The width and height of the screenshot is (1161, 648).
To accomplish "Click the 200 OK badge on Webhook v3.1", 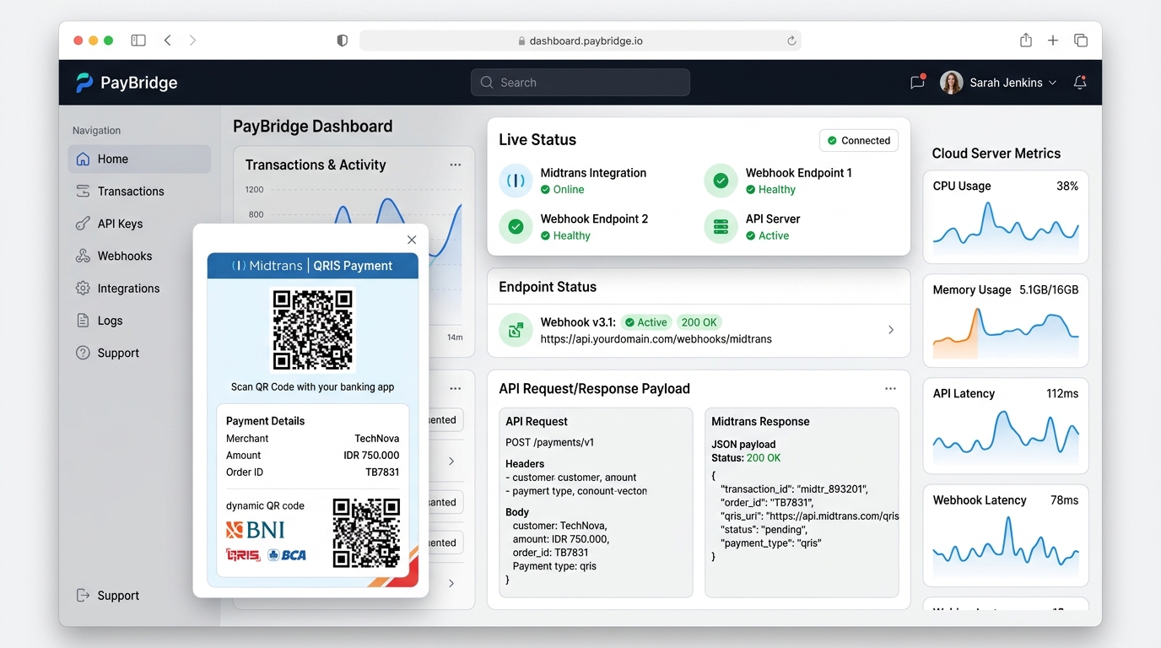I will pyautogui.click(x=699, y=322).
